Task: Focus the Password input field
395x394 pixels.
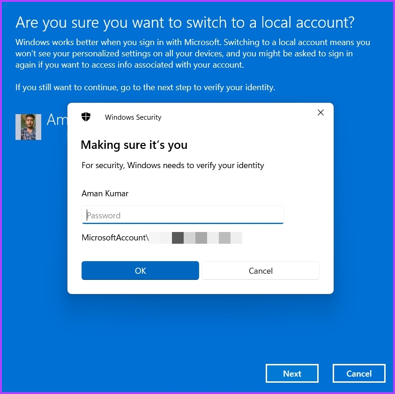Action: point(183,215)
